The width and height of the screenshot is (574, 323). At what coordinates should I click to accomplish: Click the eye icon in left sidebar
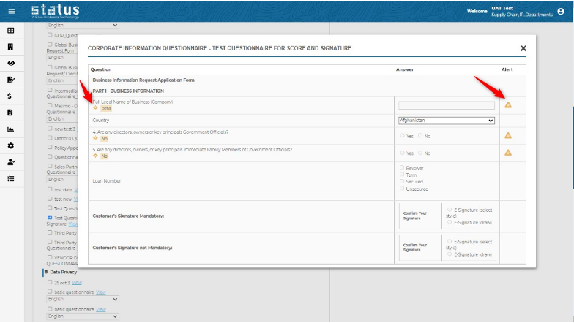pyautogui.click(x=10, y=63)
